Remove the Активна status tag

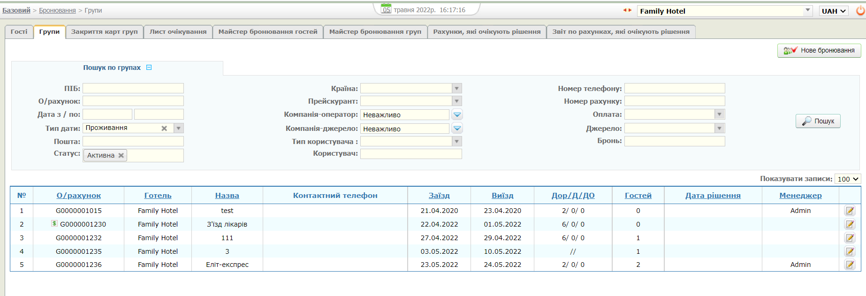tap(121, 155)
